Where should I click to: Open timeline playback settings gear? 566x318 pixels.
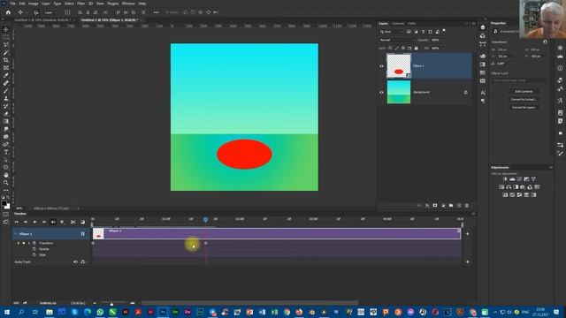62,222
